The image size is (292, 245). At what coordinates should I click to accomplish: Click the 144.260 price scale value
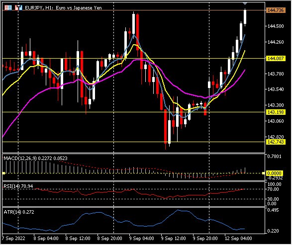(x=276, y=42)
